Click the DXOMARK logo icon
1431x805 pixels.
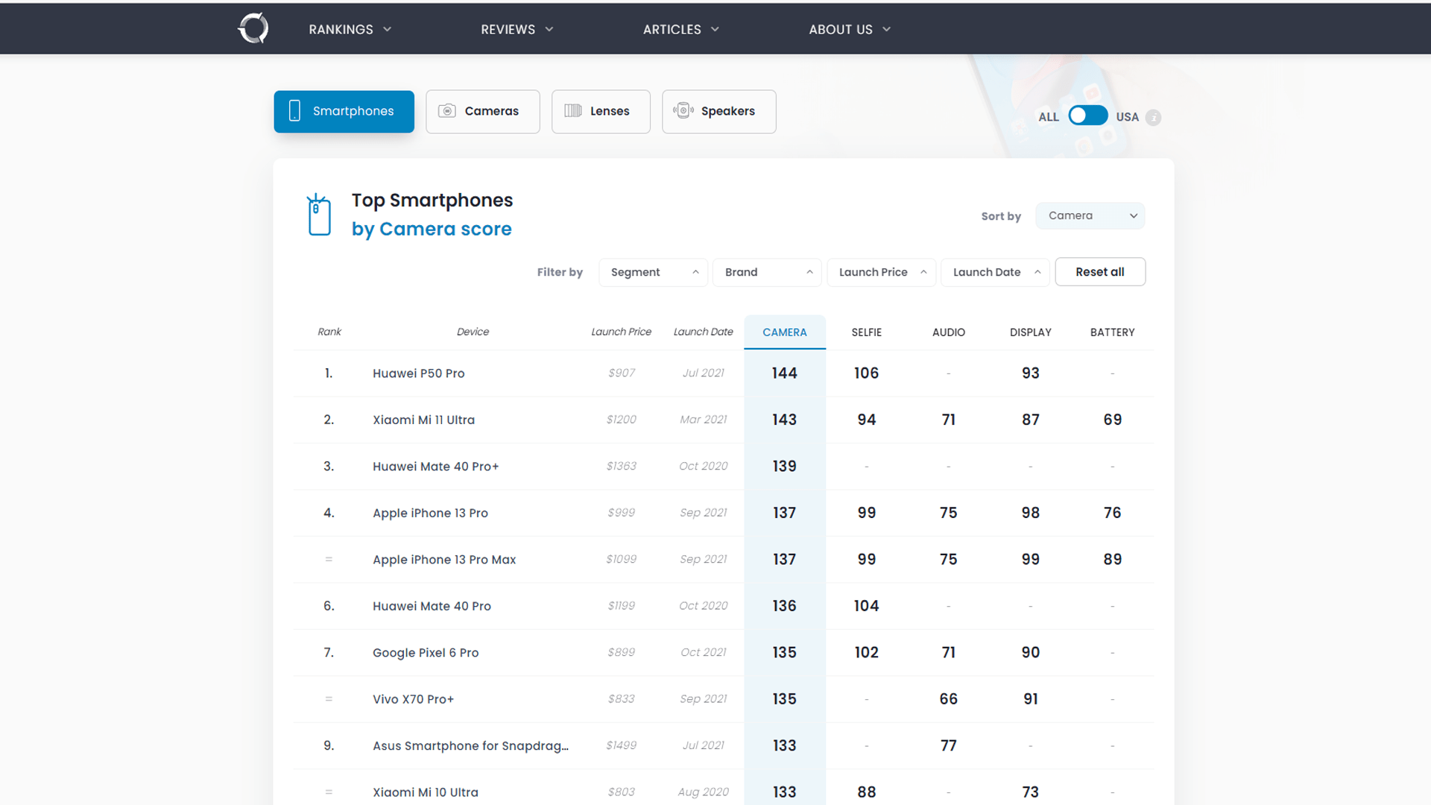tap(253, 28)
